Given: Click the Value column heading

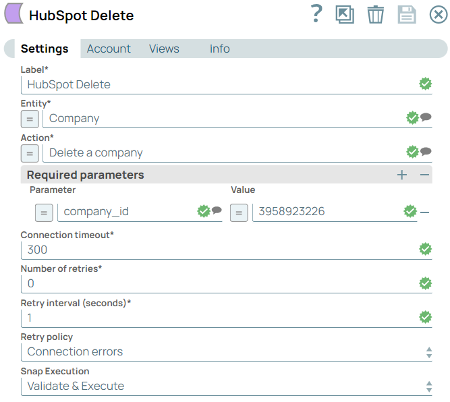Looking at the screenshot, I should click(243, 190).
